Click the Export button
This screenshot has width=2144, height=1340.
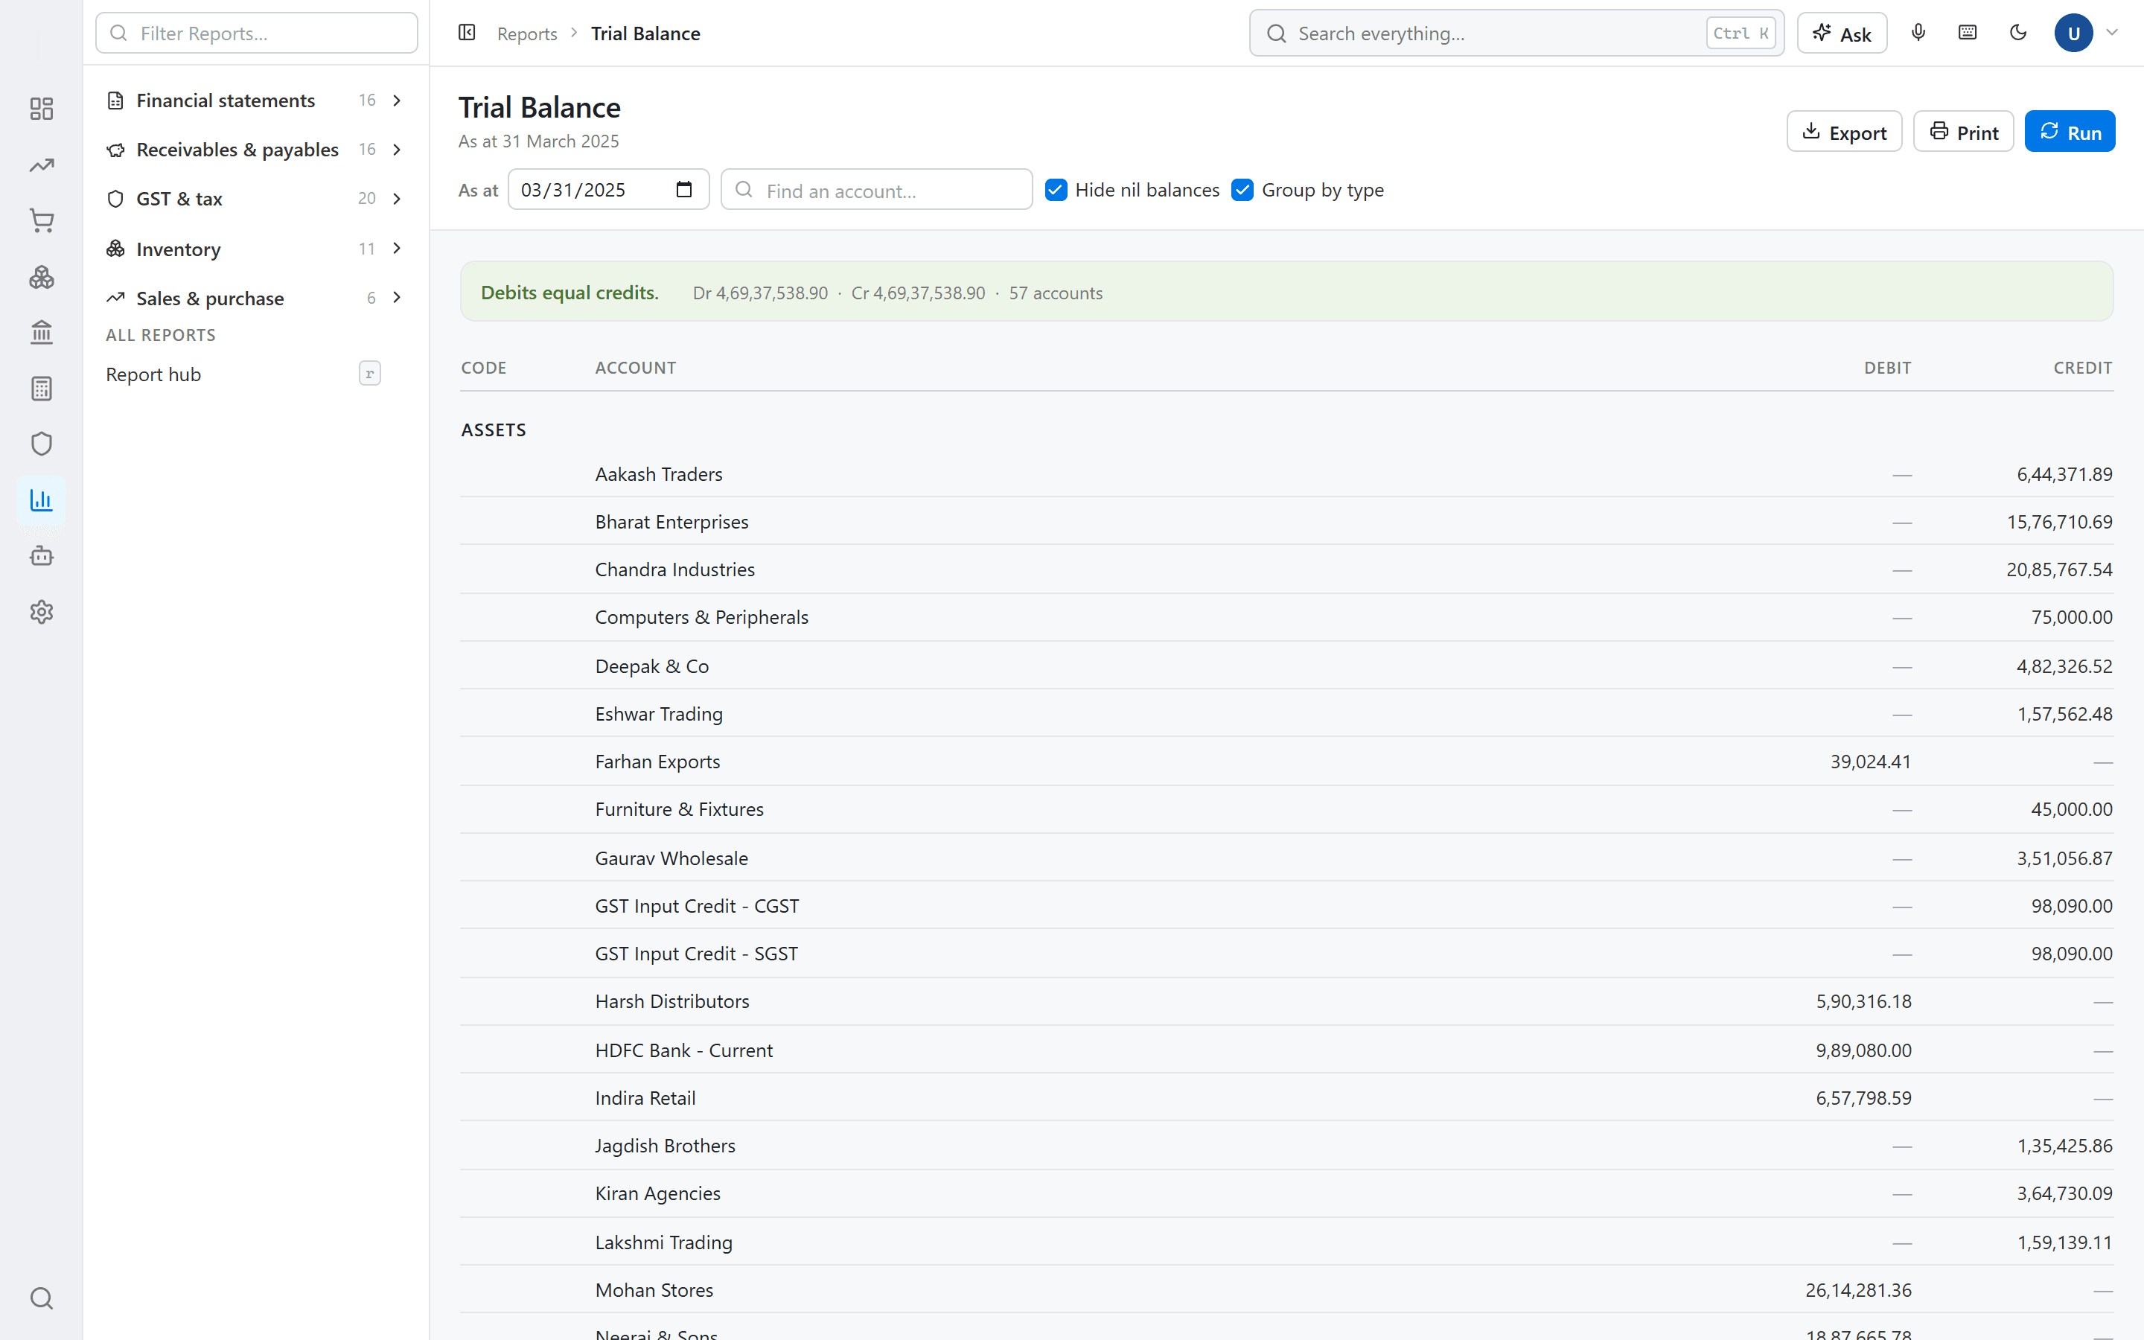(1844, 132)
